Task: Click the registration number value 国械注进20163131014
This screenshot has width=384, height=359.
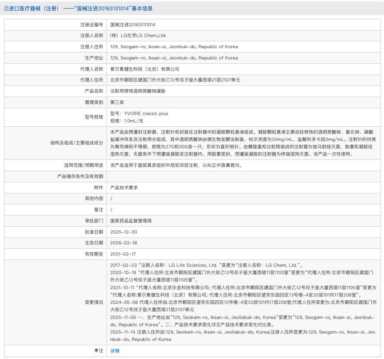Action: (133, 25)
